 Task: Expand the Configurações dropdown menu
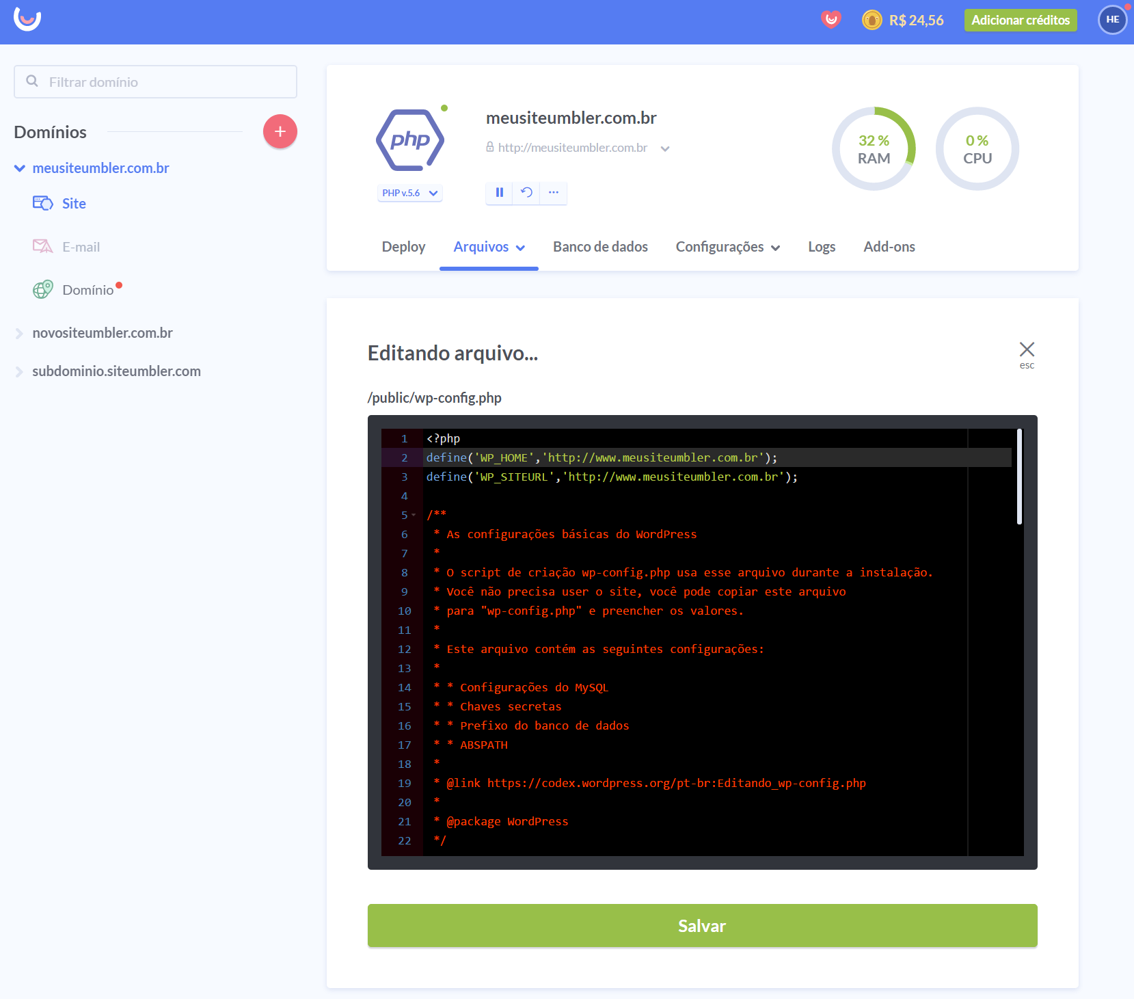727,247
